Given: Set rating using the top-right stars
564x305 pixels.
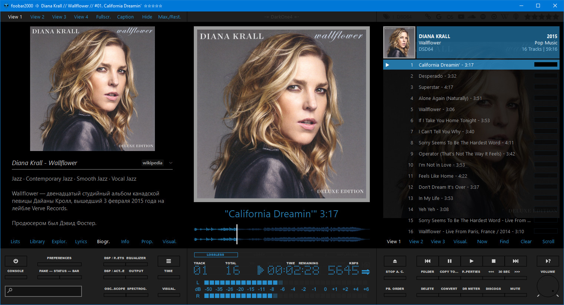Looking at the screenshot, I should coord(541,17).
